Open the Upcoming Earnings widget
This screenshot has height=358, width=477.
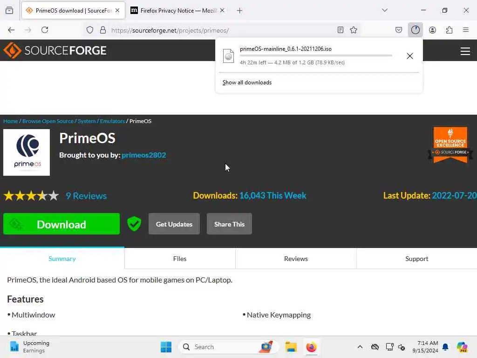(29, 347)
